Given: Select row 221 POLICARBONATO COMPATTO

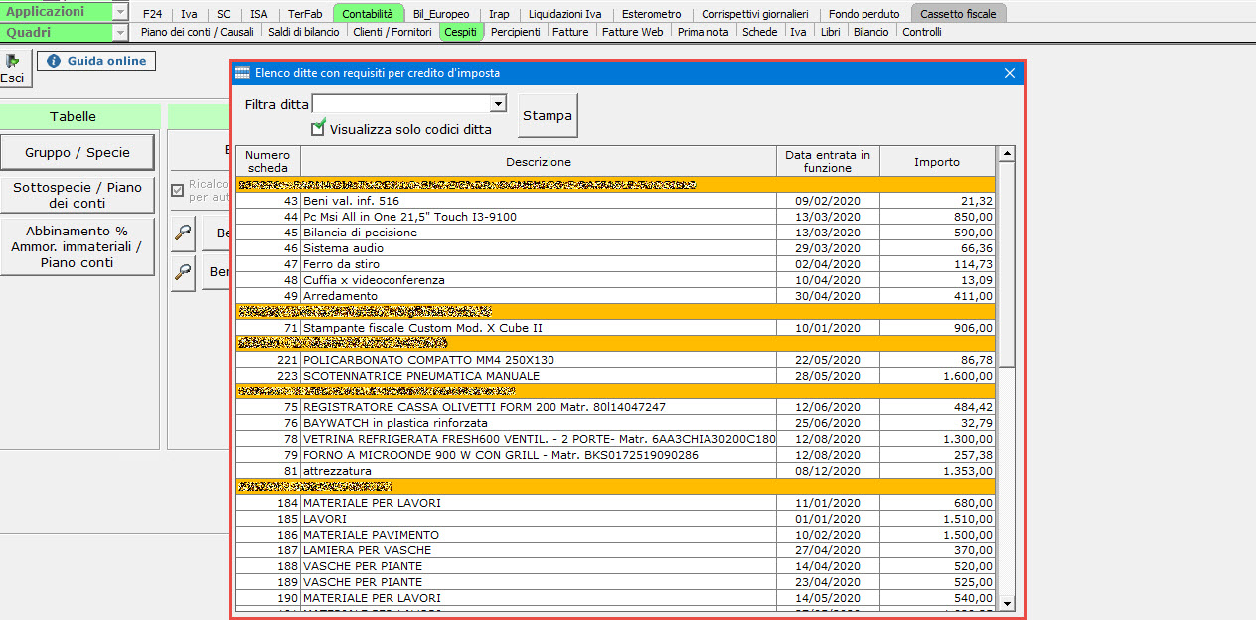Looking at the screenshot, I should 615,360.
